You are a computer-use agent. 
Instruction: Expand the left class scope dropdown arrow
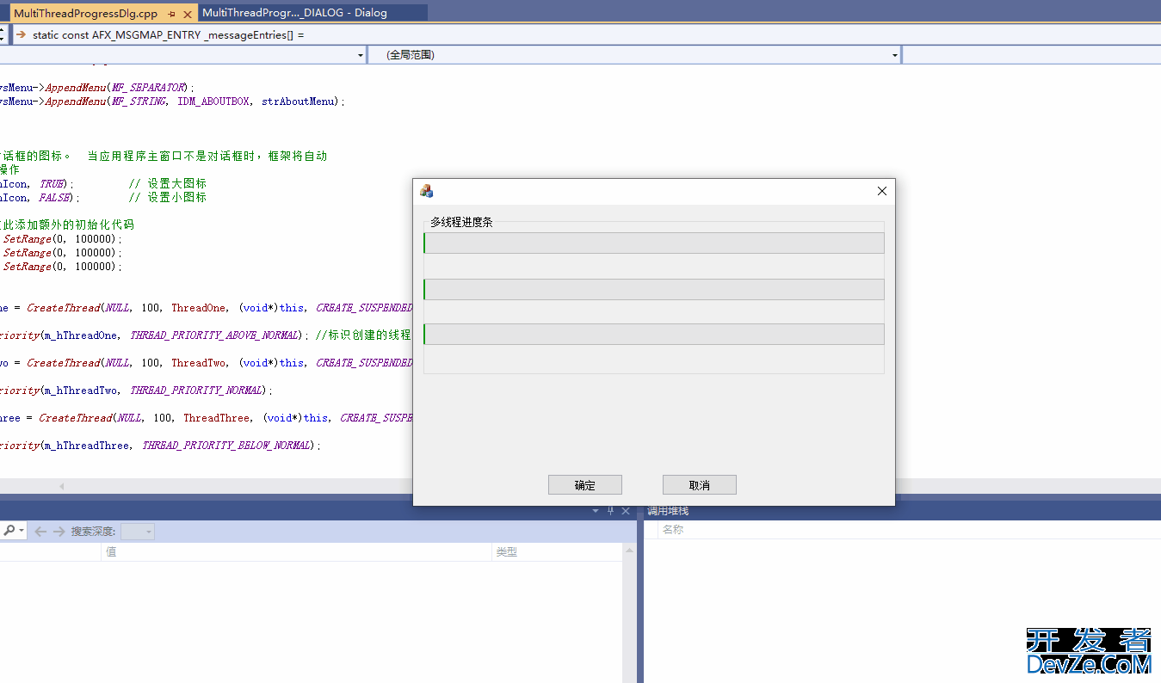coord(361,55)
